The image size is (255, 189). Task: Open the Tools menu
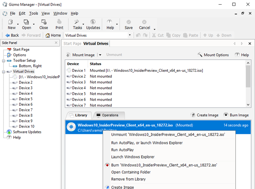tap(34, 13)
